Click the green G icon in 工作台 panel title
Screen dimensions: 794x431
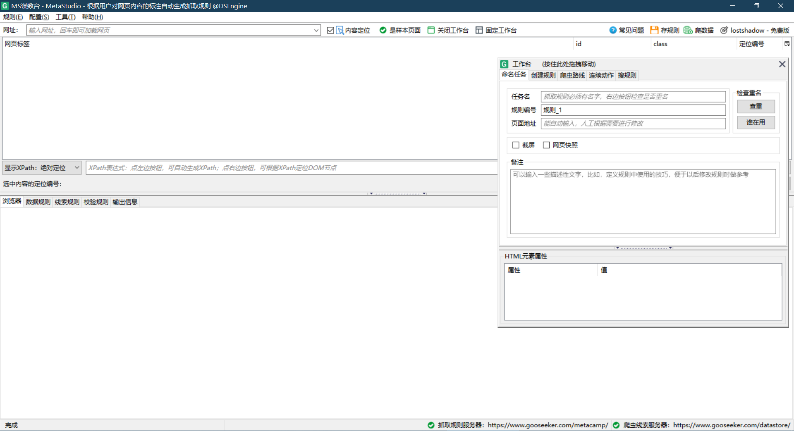[x=504, y=64]
